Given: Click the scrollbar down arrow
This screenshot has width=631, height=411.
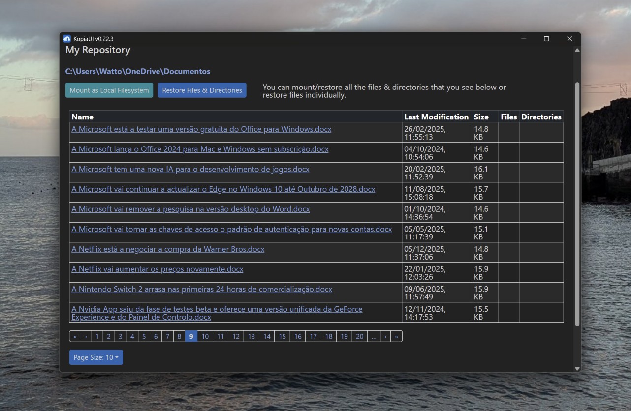Looking at the screenshot, I should click(577, 368).
